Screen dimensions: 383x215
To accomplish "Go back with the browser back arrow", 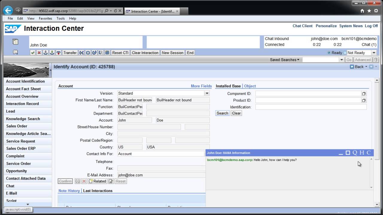I will click(8, 10).
